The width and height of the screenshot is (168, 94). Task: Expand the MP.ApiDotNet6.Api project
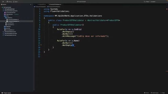(x=3, y=9)
